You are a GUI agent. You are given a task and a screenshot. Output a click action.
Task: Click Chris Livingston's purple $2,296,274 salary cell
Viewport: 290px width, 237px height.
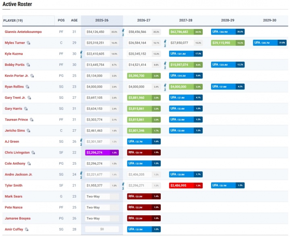coord(102,153)
